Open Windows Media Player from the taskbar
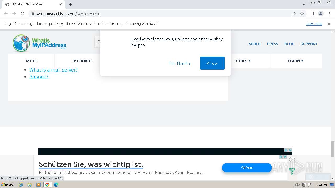Image resolution: width=335 pixels, height=188 pixels. (x=38, y=185)
